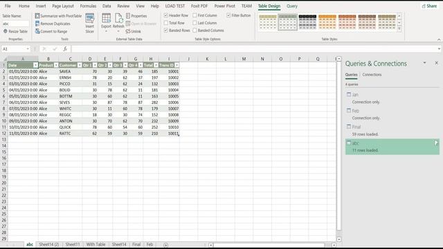Open Date column filter dropdown

[x=35, y=65]
